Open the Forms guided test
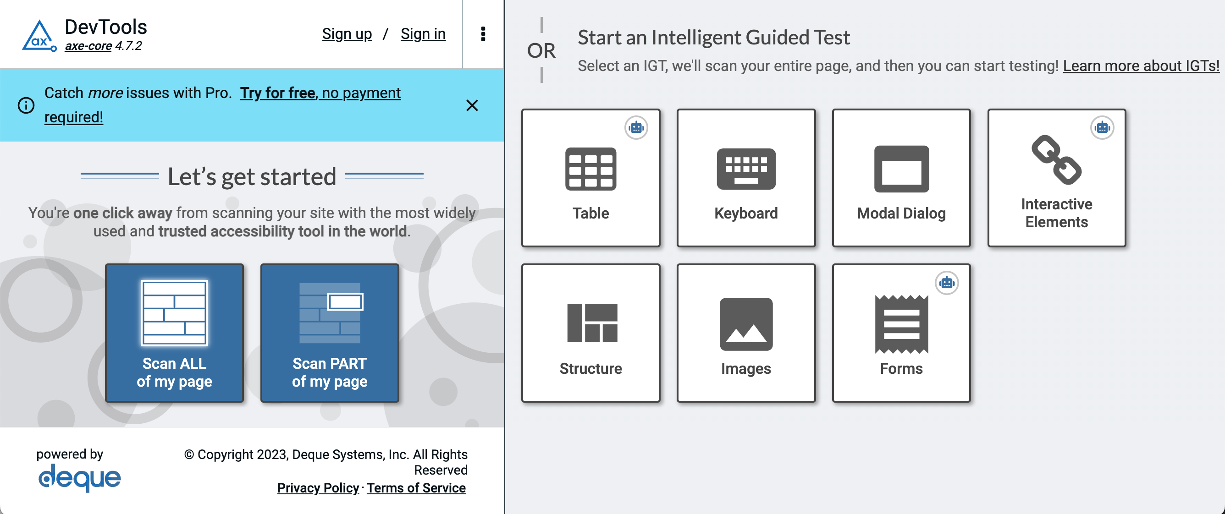The width and height of the screenshot is (1225, 514). pyautogui.click(x=901, y=333)
